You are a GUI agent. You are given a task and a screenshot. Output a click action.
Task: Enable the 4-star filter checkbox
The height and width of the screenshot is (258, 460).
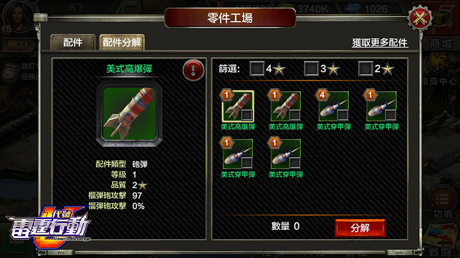(x=257, y=69)
